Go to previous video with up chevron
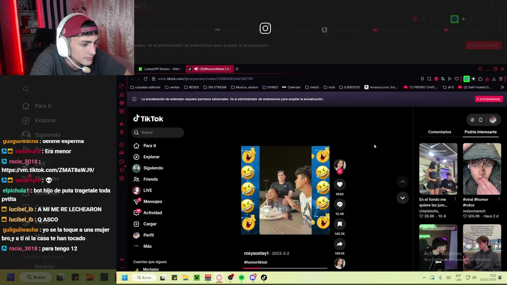The width and height of the screenshot is (507, 285). point(402,182)
